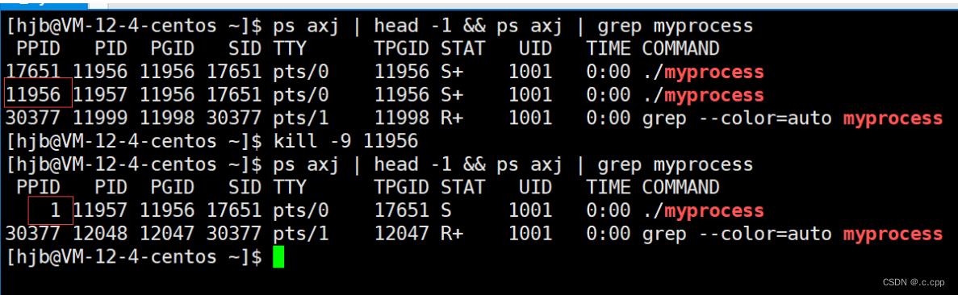Viewport: 958px width, 295px height.
Task: Select PPID 30377 in the 11999 row
Action: pos(33,118)
